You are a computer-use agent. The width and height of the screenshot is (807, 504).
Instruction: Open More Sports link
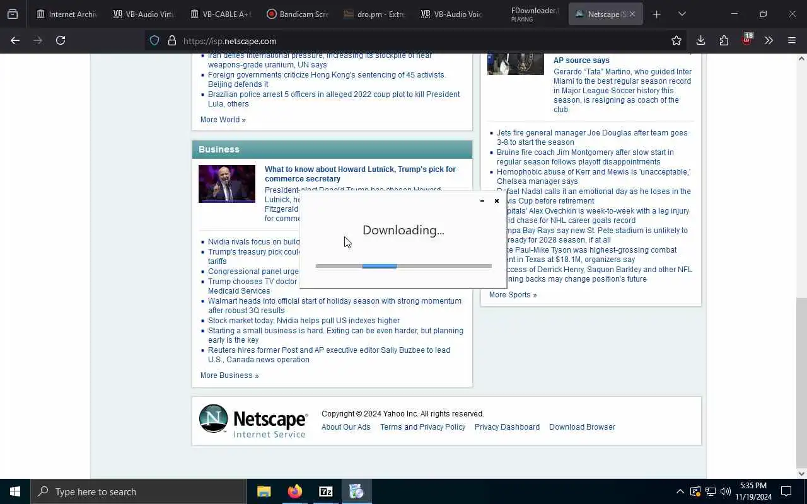[x=513, y=295]
